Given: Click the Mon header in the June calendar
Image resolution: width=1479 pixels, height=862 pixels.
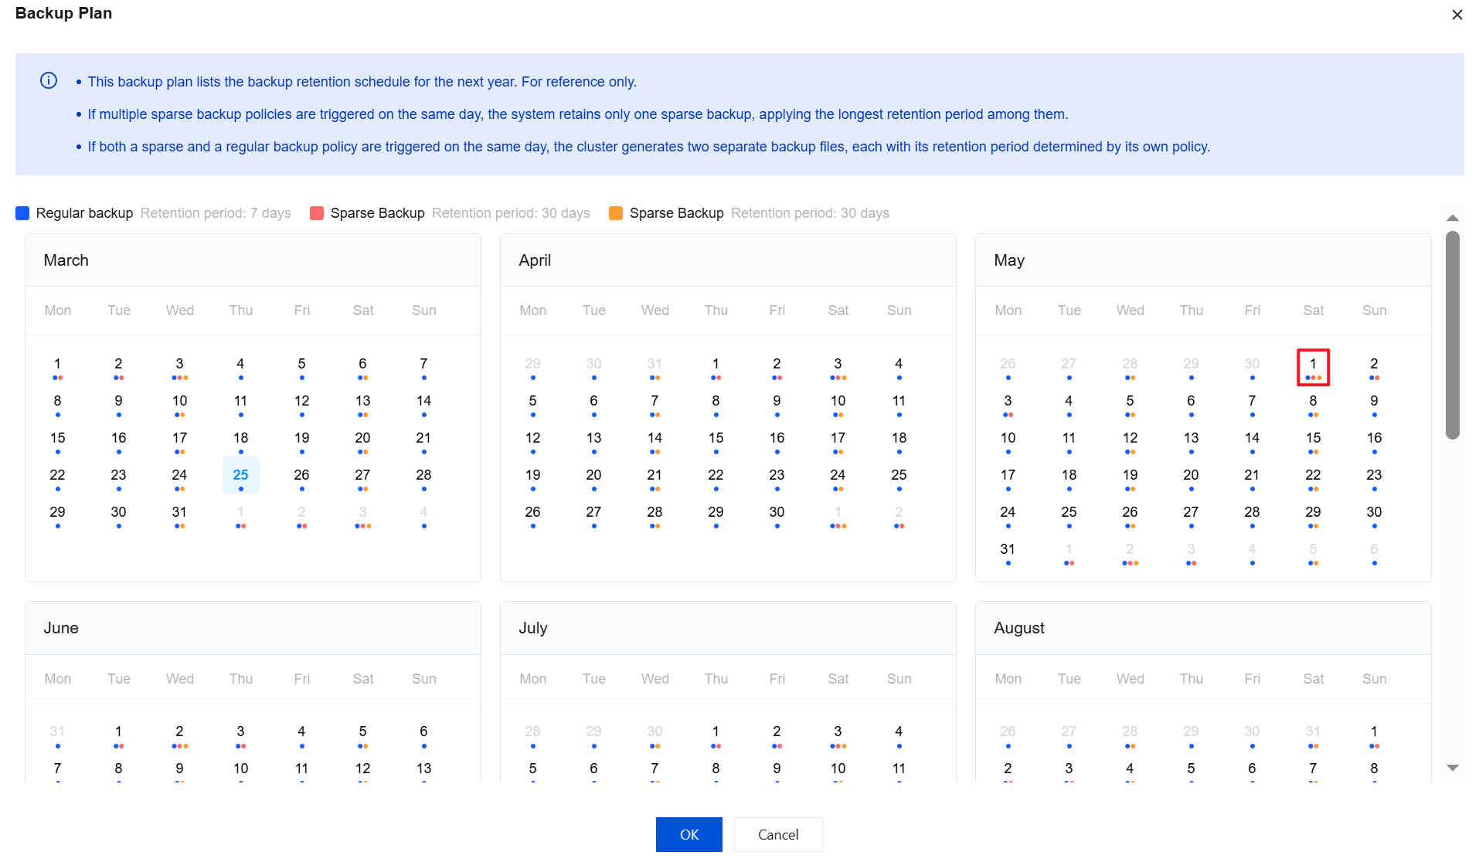Looking at the screenshot, I should pos(58,679).
